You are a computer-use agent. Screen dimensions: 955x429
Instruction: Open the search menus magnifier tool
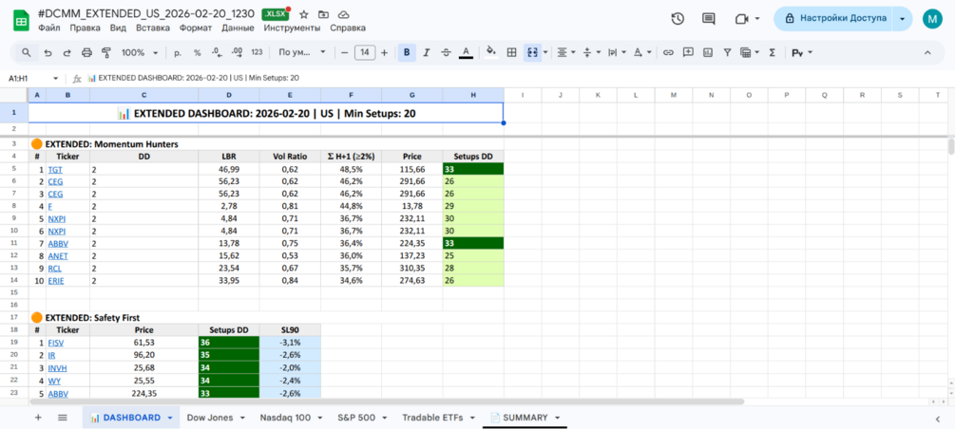point(27,53)
